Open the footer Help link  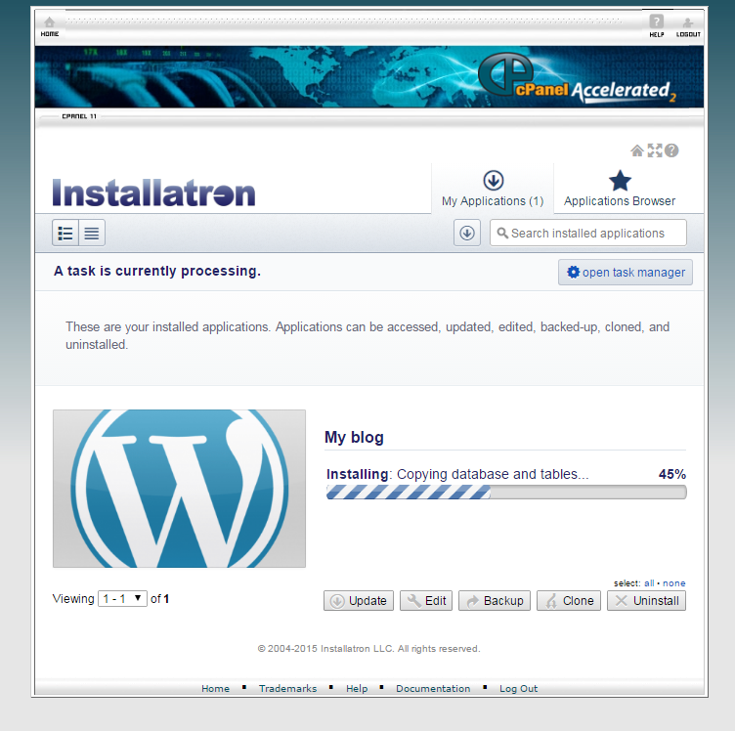coord(357,688)
